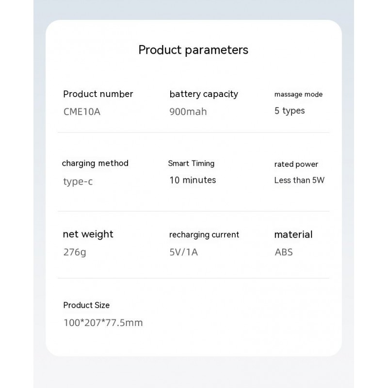Select the "charging method" label

(x=95, y=163)
